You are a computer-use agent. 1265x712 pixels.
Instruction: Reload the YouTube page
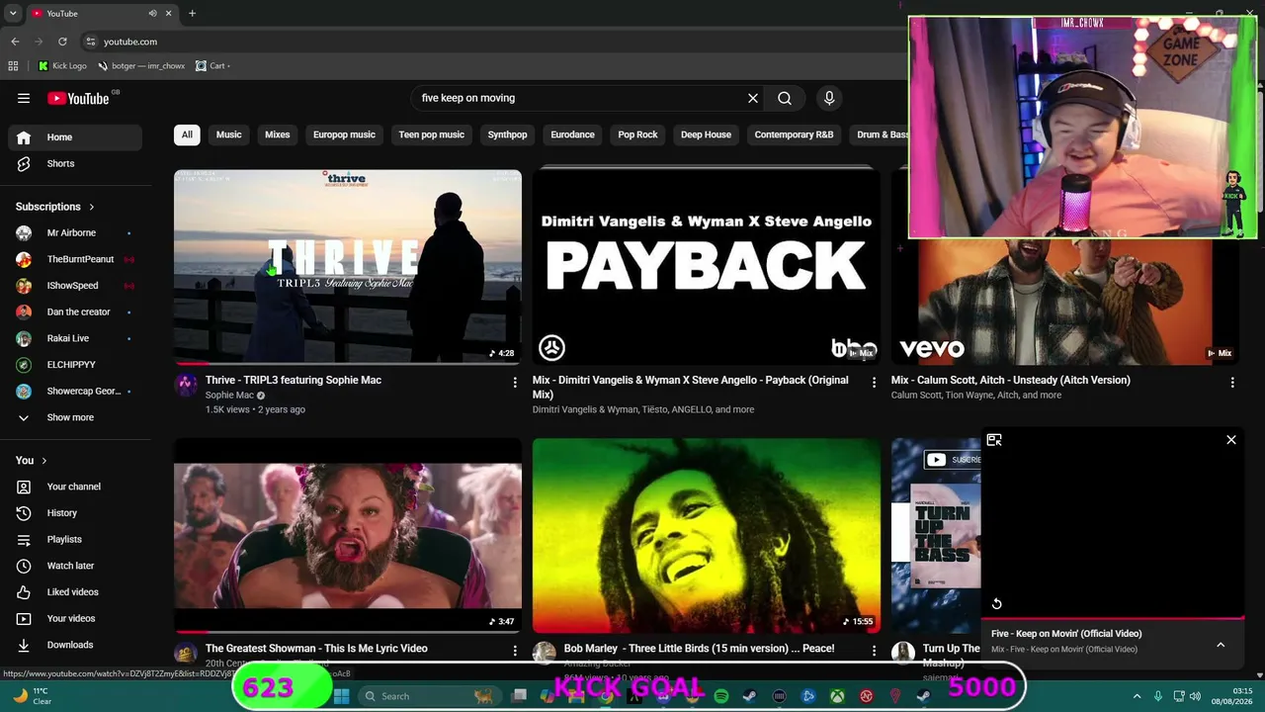click(x=62, y=42)
